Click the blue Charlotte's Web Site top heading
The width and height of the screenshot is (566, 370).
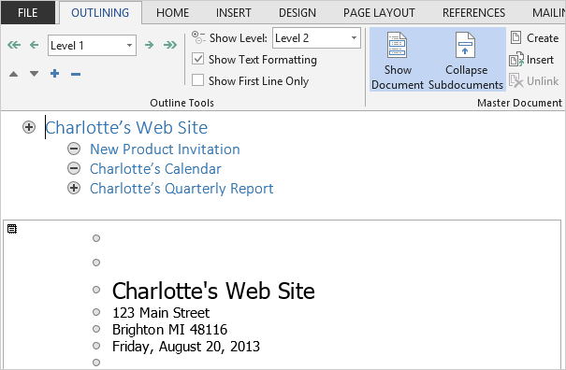pyautogui.click(x=126, y=127)
